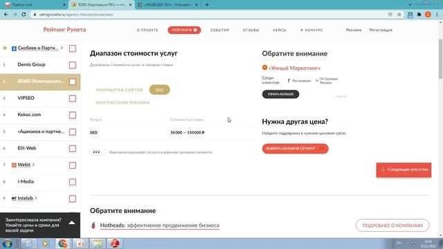Click Выбрать ценовой сегмент button

tap(296, 149)
